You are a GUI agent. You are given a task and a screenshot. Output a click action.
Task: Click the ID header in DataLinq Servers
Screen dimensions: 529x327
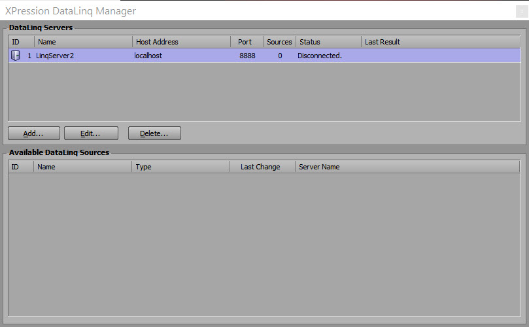[22, 42]
